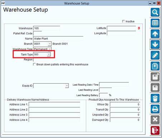Screen dimensions: 162x138
Task: Click the Unposted Qty field
Action: 125,115
